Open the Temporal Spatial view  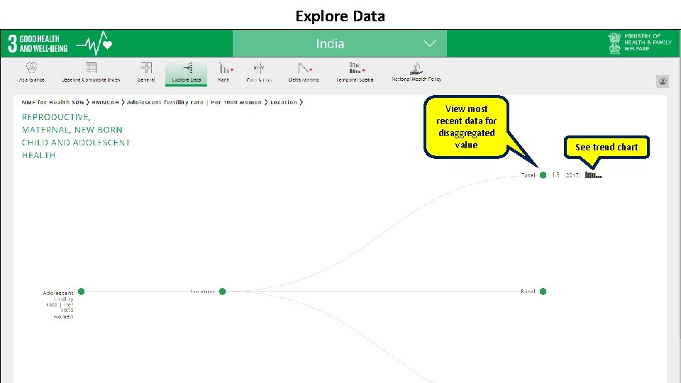[355, 72]
